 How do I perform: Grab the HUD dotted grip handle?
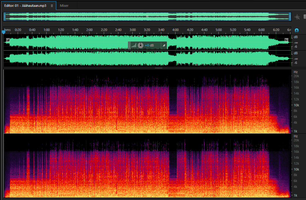point(129,46)
